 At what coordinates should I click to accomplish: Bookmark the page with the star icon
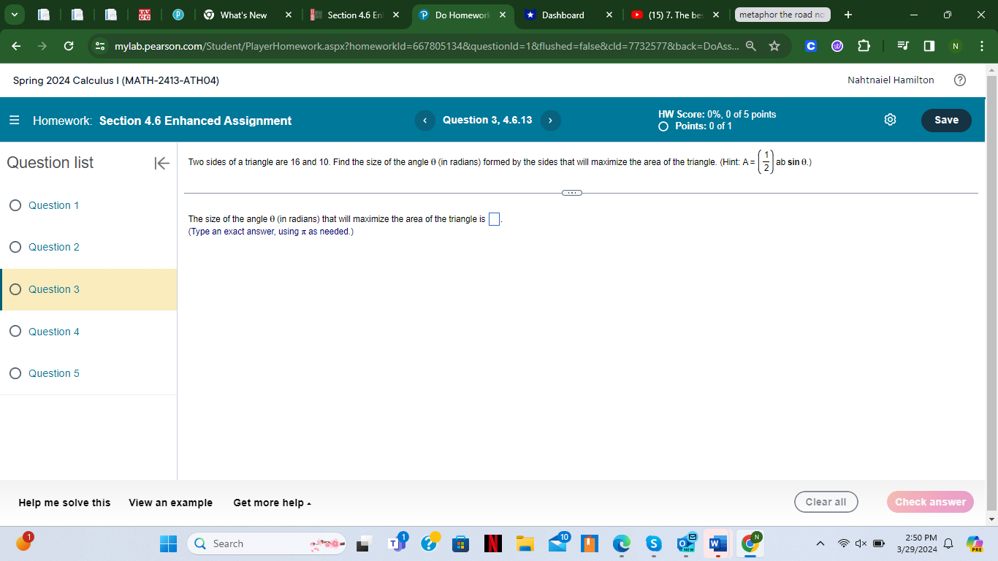pos(774,46)
